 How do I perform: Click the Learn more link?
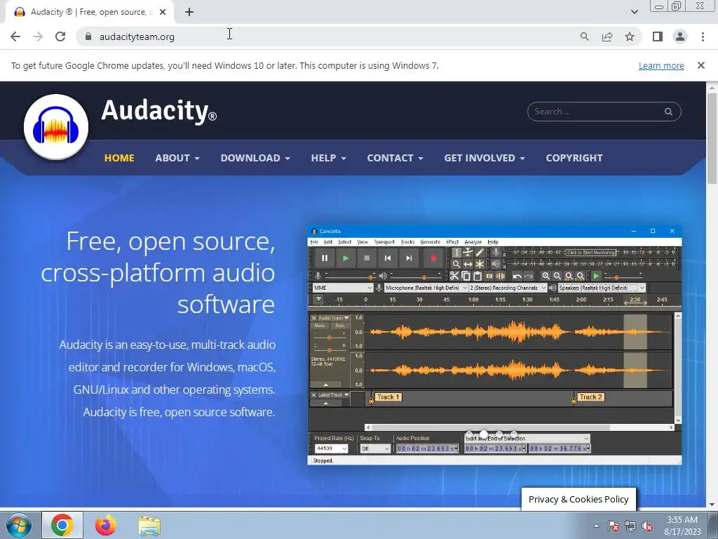[x=661, y=65]
